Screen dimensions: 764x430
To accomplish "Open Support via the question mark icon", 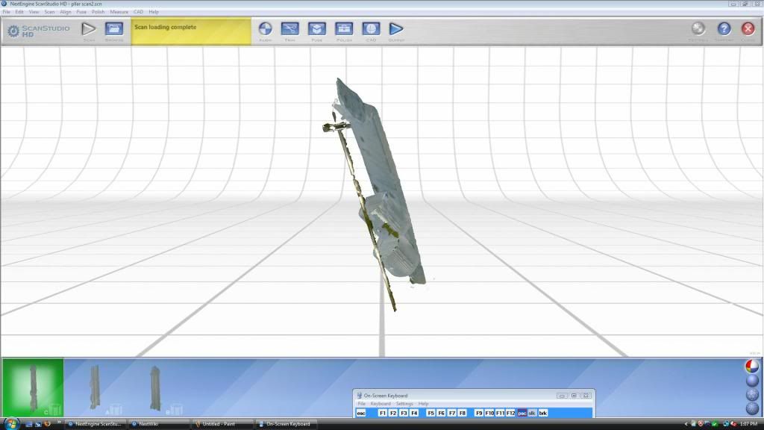I will (x=724, y=29).
